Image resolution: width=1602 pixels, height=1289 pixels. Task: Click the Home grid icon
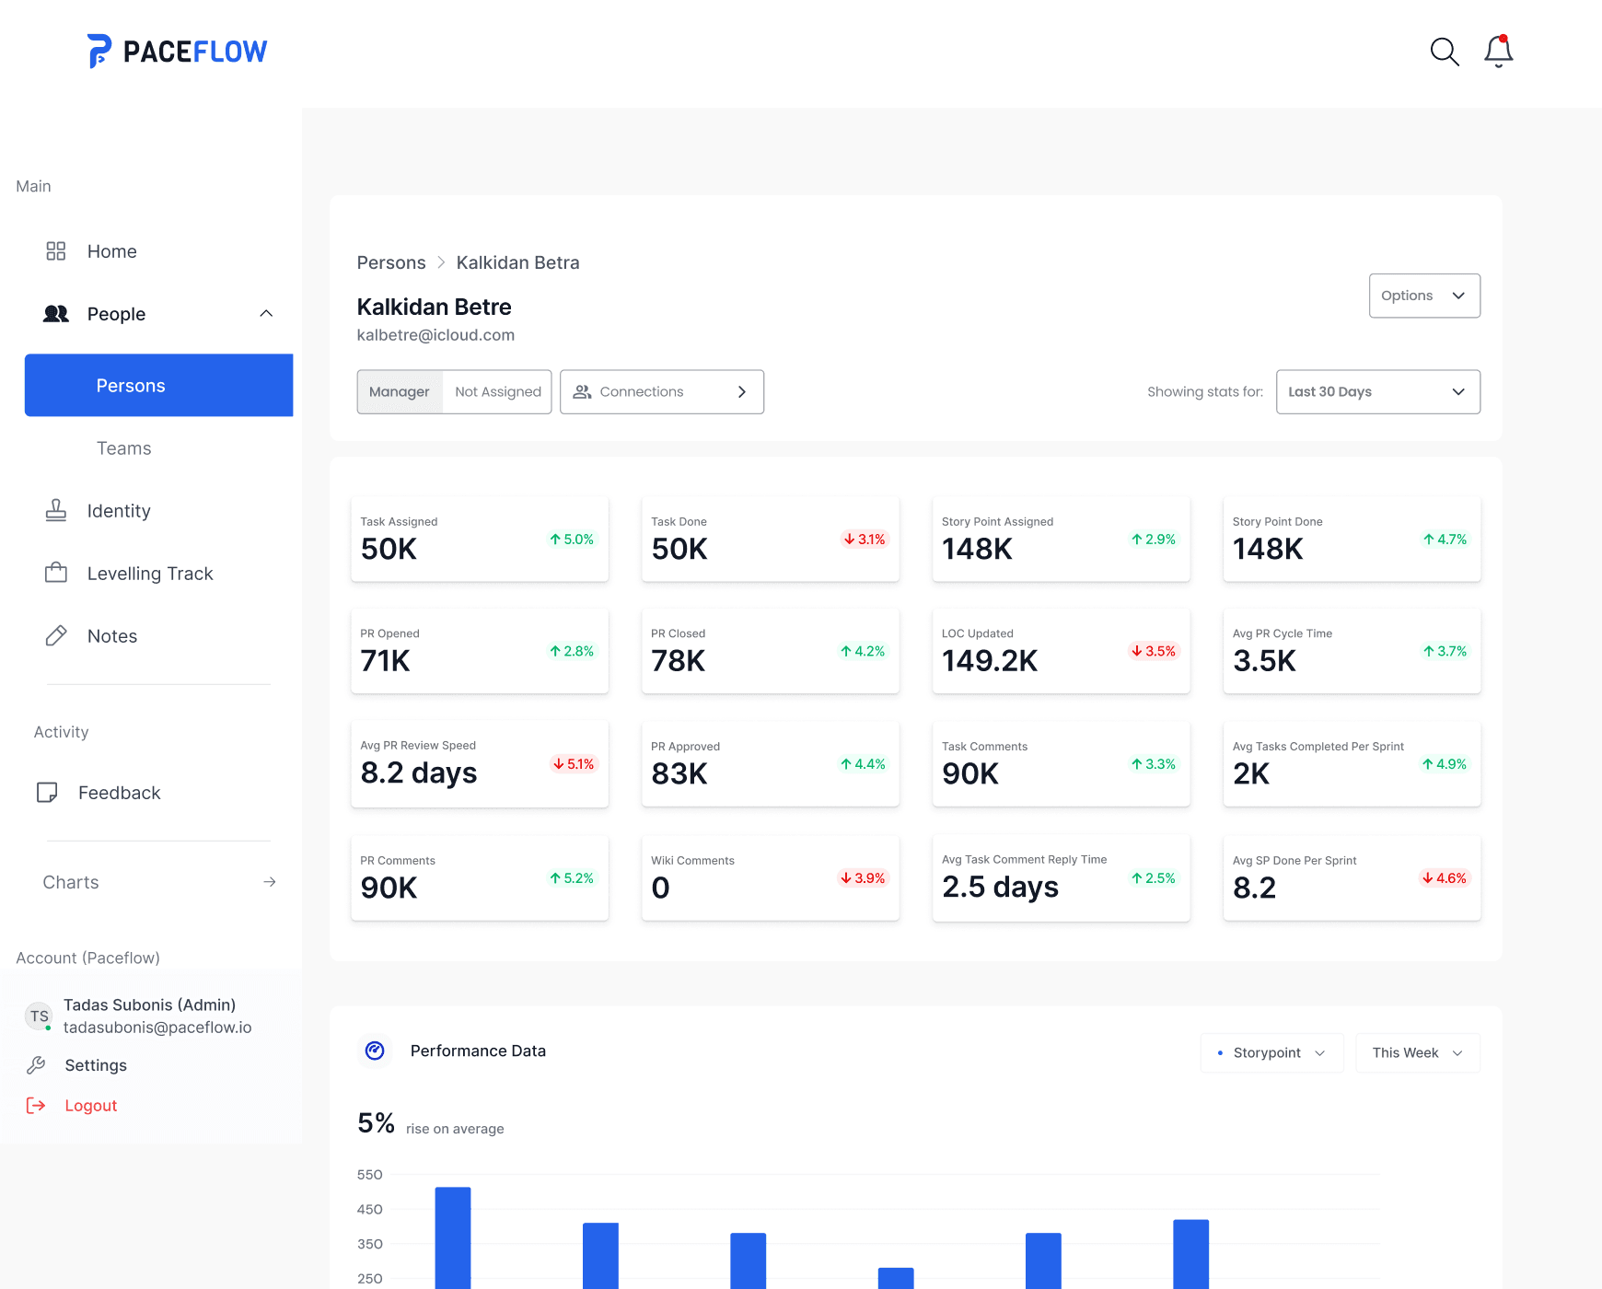point(56,251)
